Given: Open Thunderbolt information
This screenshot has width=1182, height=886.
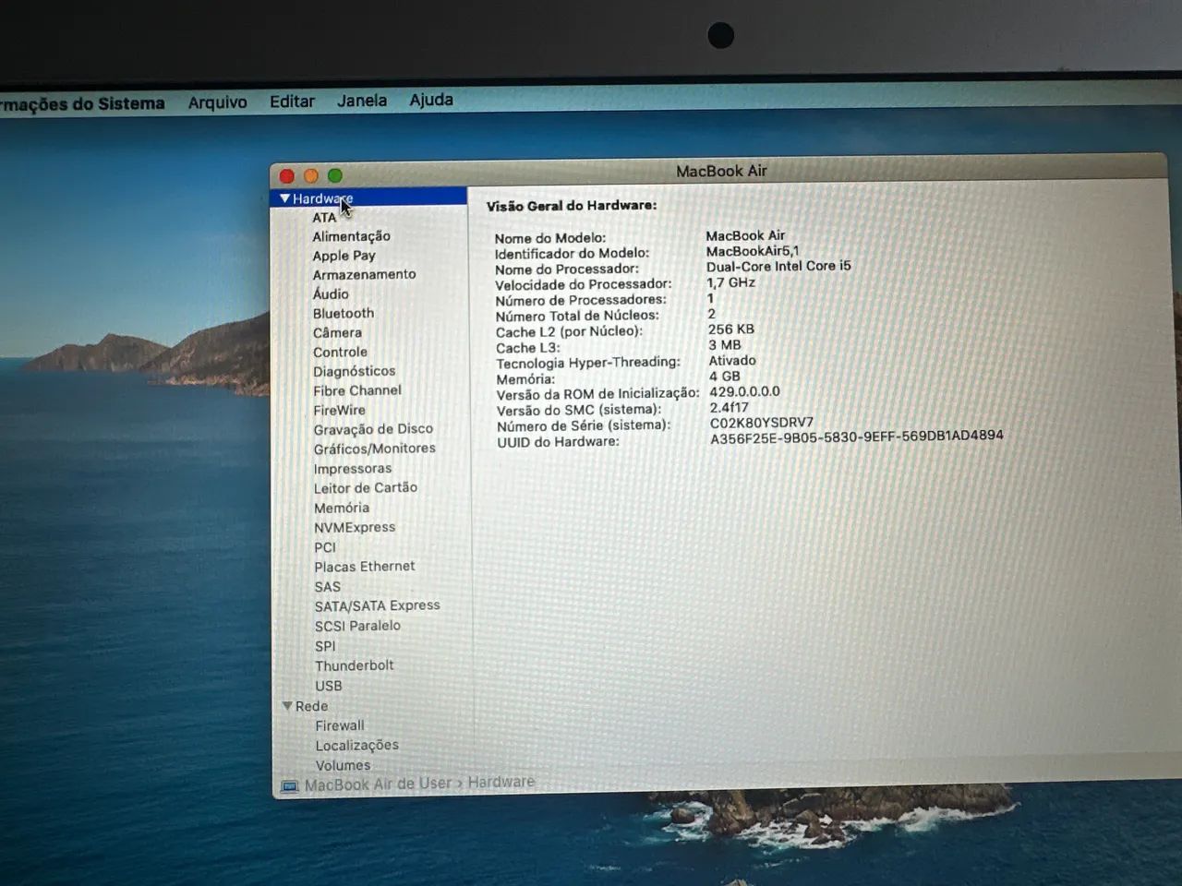Looking at the screenshot, I should pos(355,665).
